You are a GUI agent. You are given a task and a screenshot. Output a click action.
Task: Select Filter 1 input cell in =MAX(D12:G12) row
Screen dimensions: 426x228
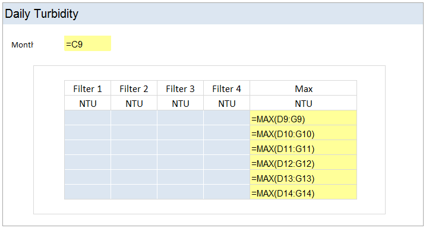tap(87, 162)
